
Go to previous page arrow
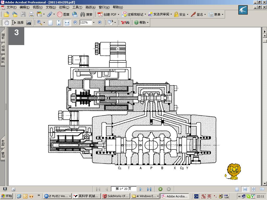[x=106, y=189]
